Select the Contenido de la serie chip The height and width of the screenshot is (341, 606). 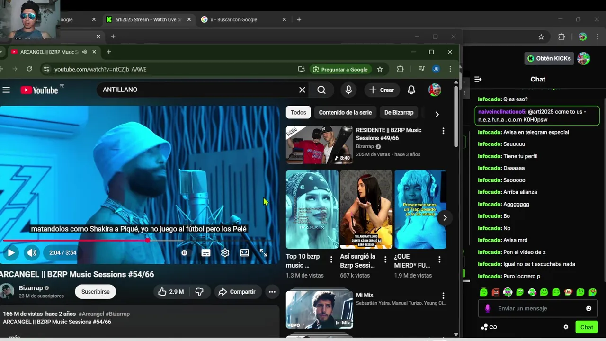pyautogui.click(x=345, y=112)
